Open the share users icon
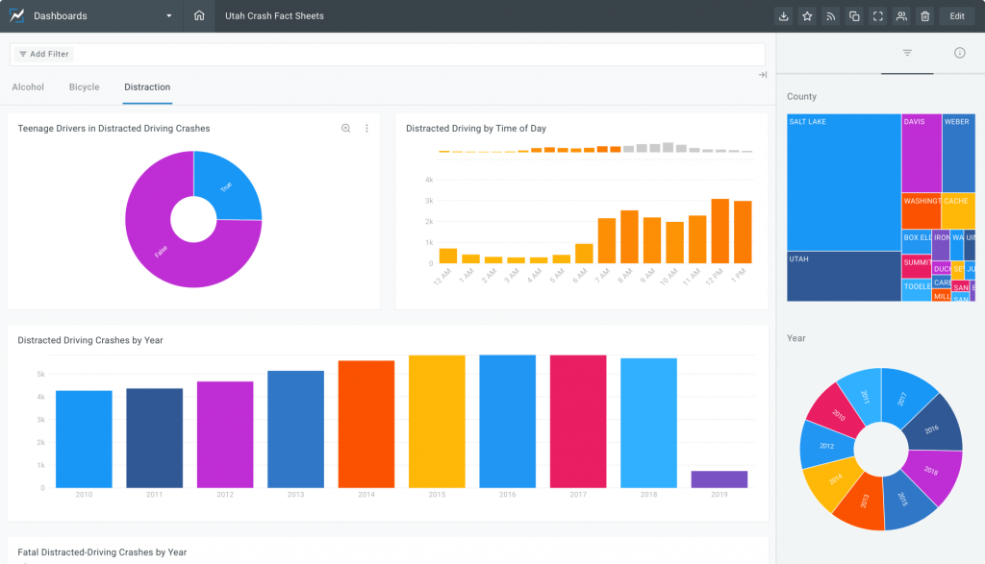The width and height of the screenshot is (985, 564). point(901,16)
